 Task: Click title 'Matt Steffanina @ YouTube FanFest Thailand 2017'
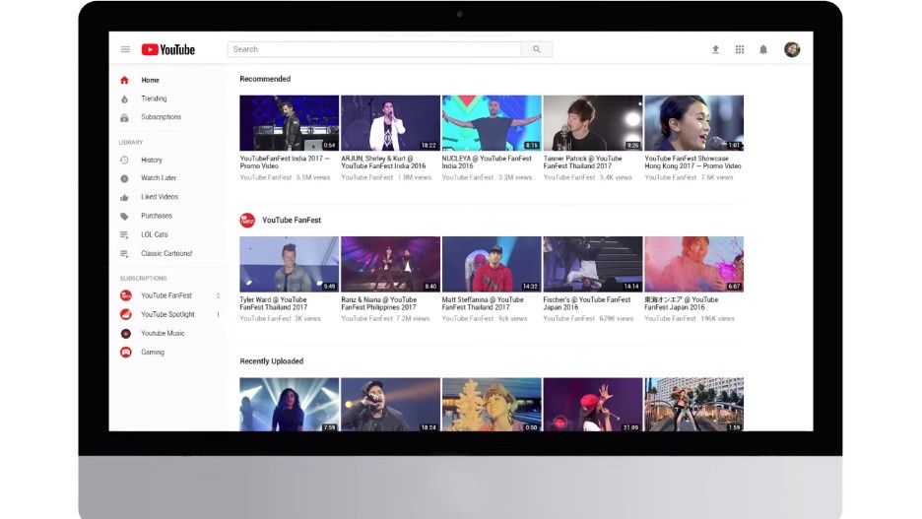point(483,303)
